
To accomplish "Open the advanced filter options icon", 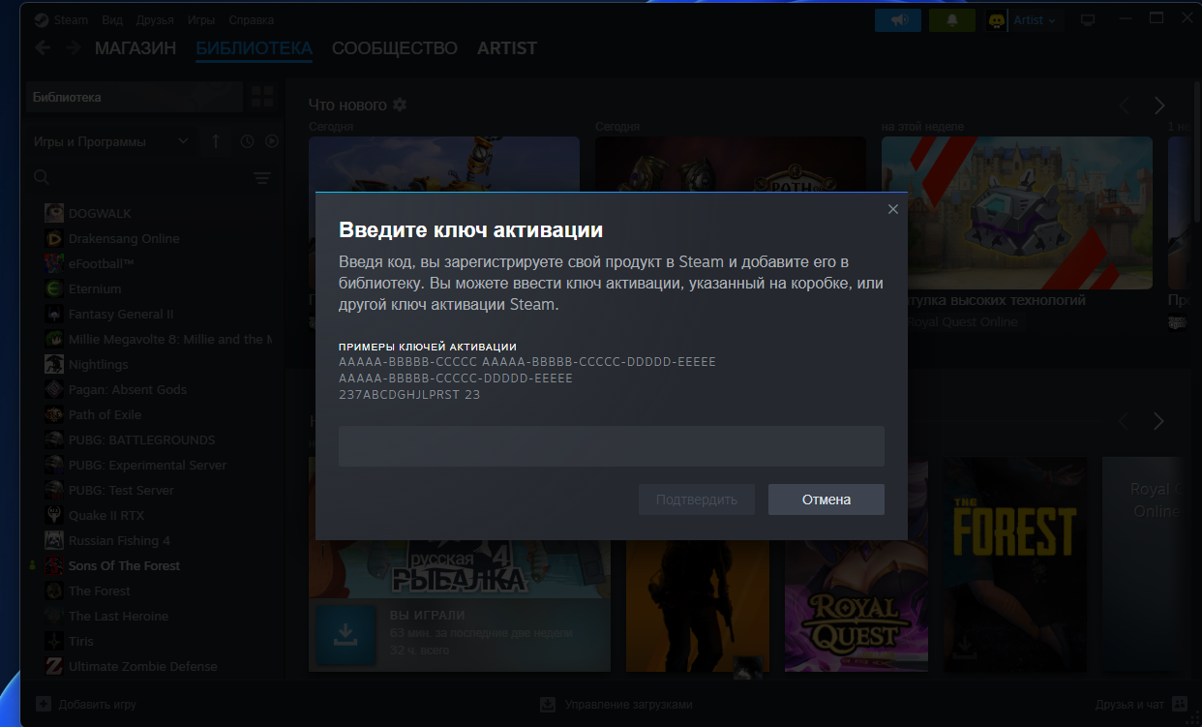I will pos(262,178).
